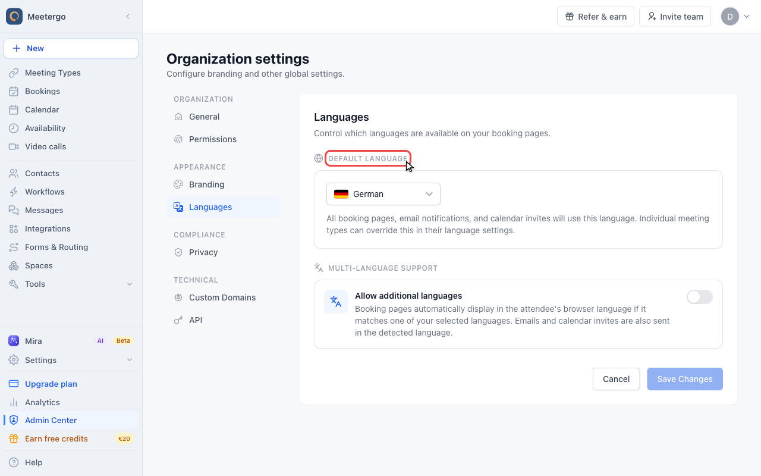Click the Earn free credits gift icon
The image size is (761, 476).
[14, 439]
